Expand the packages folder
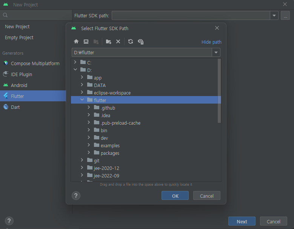This screenshot has height=229, width=294. [89, 153]
